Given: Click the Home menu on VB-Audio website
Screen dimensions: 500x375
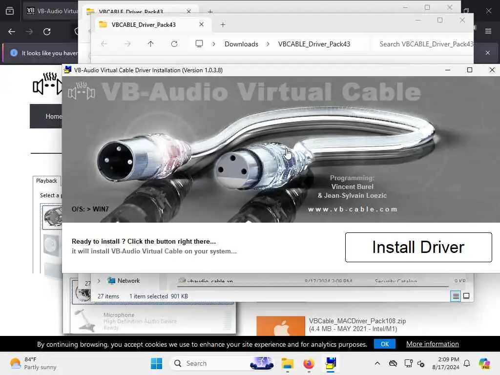Looking at the screenshot, I should click(x=54, y=116).
